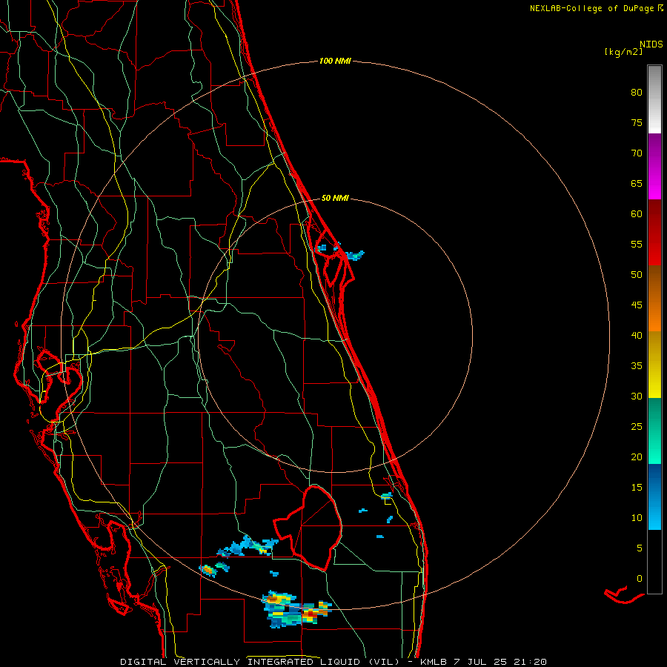667x667 pixels.
Task: Click the 50 value on the color scale
Action: click(637, 275)
